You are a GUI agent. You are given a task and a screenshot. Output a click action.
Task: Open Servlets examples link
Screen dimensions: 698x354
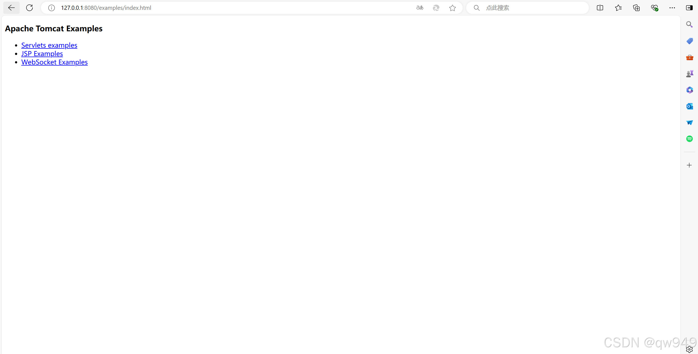(x=49, y=45)
